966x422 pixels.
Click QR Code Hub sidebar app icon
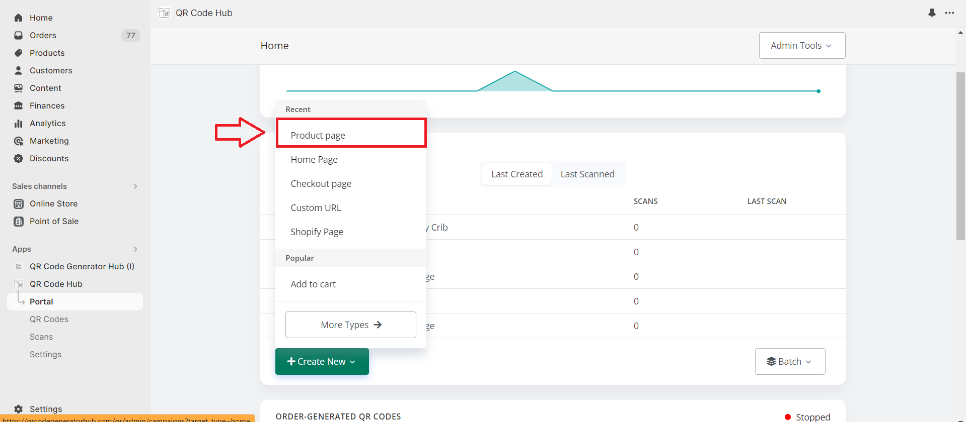[19, 284]
